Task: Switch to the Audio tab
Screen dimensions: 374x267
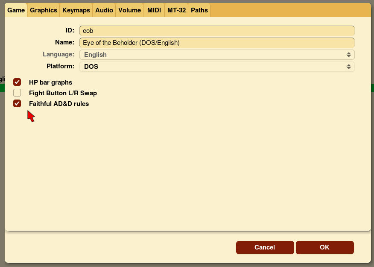Action: tap(104, 10)
